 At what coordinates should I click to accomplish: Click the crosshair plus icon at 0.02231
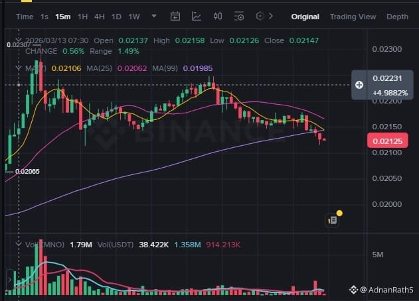359,85
